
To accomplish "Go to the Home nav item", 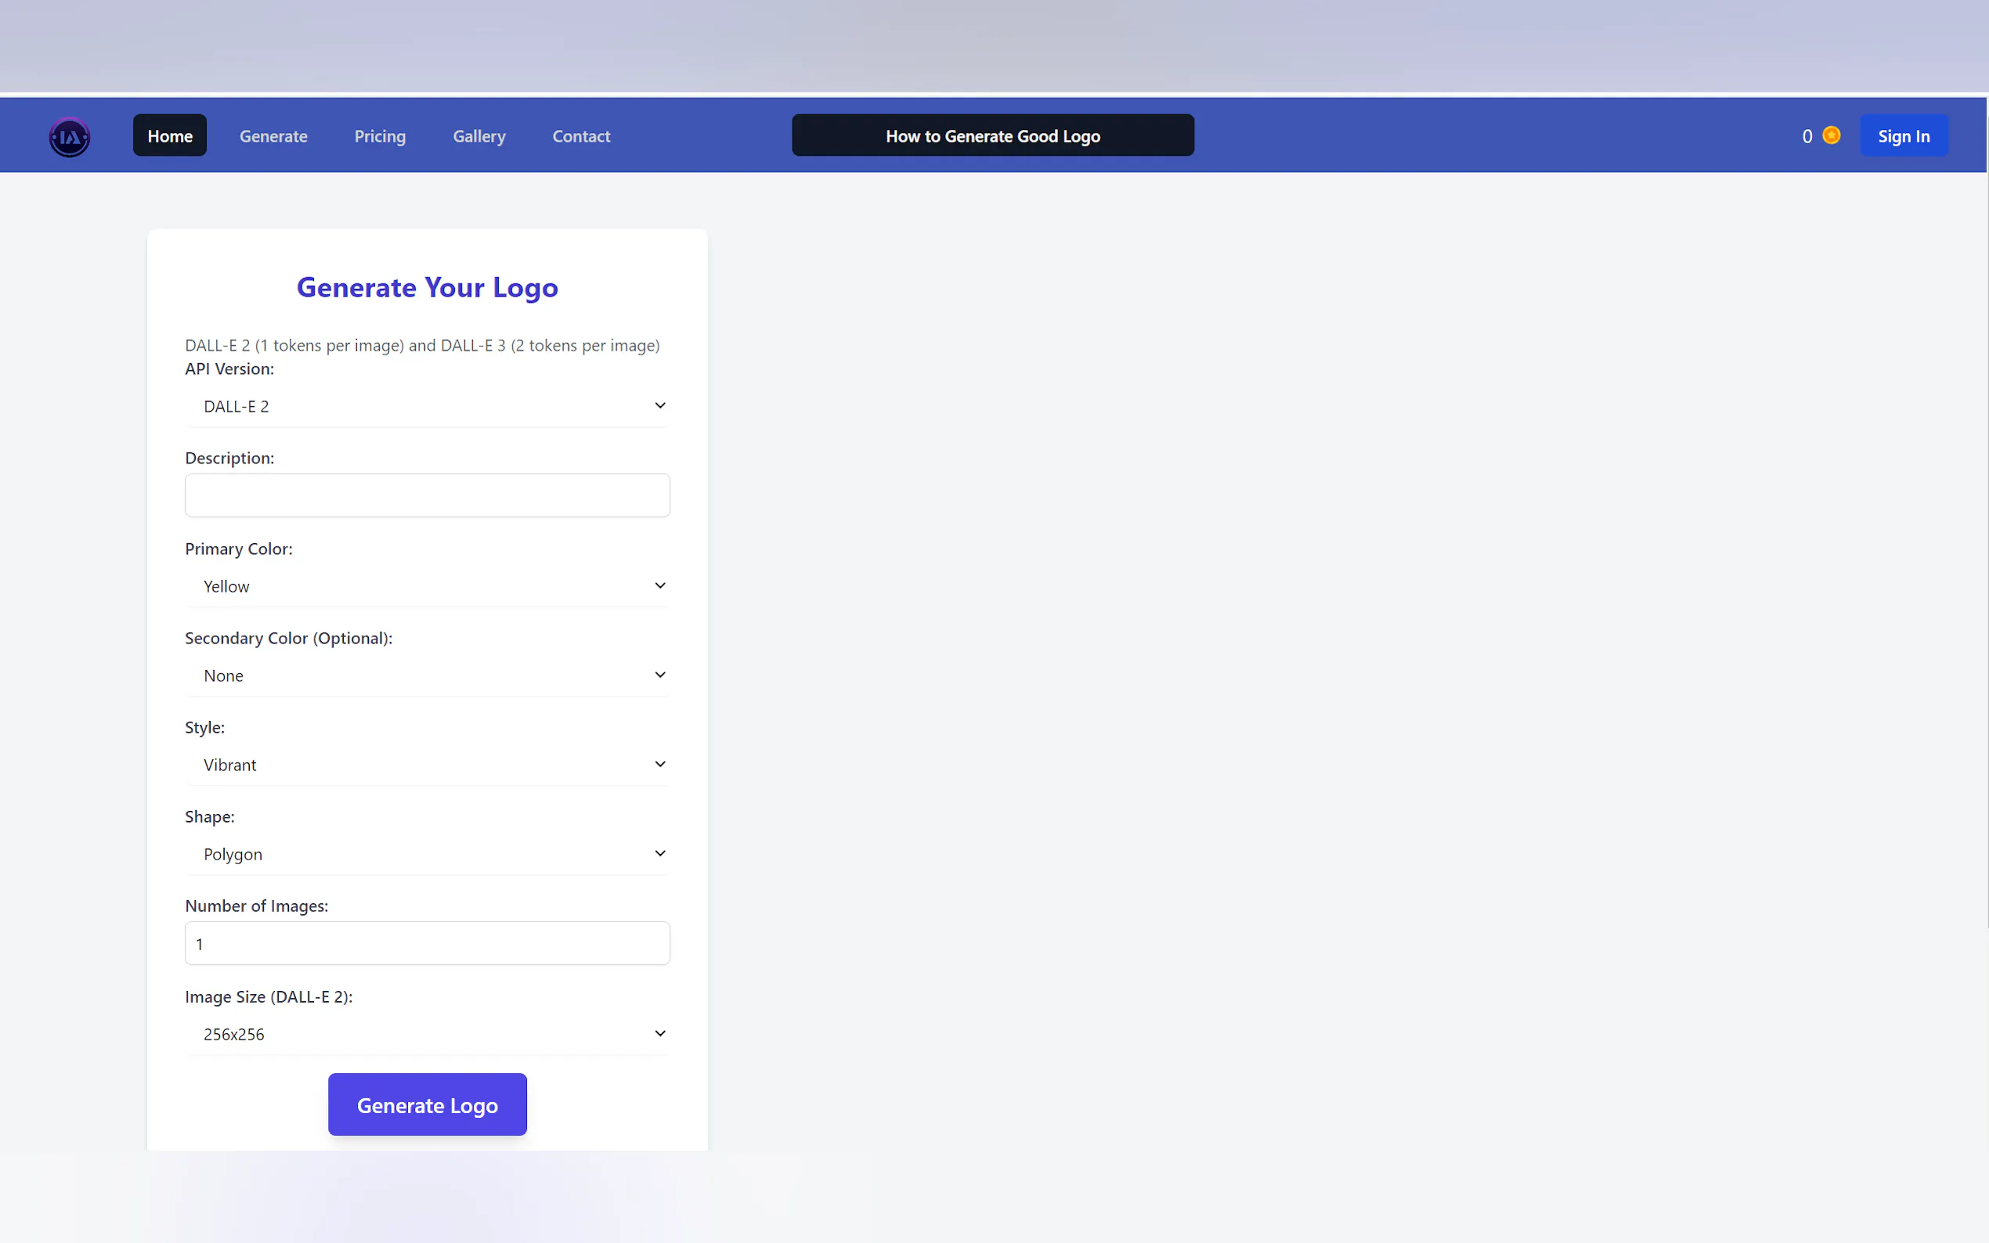I will [x=170, y=135].
